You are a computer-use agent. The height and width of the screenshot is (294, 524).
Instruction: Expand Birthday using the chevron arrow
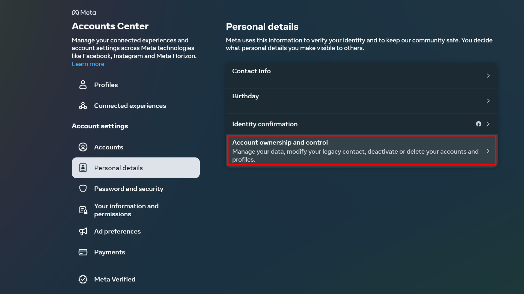[488, 101]
